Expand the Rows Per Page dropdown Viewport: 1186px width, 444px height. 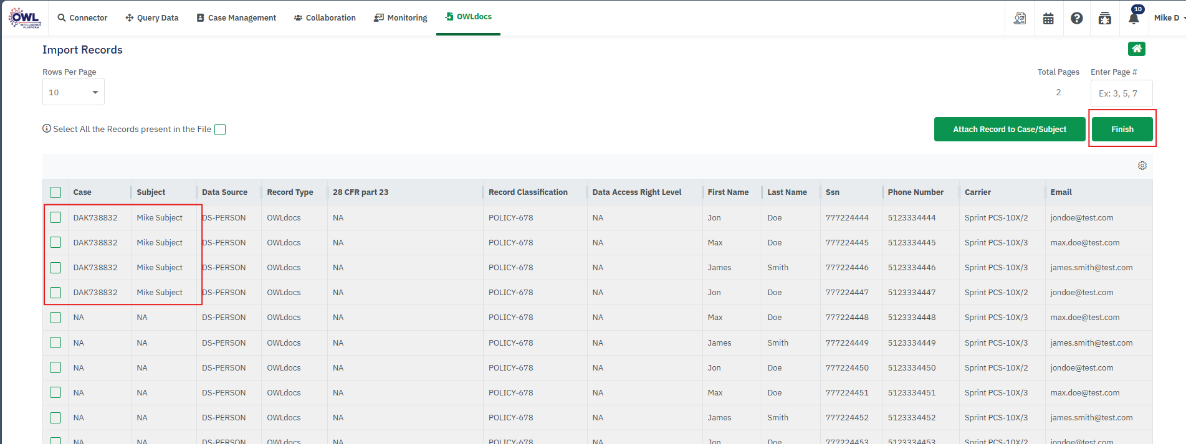click(x=73, y=92)
